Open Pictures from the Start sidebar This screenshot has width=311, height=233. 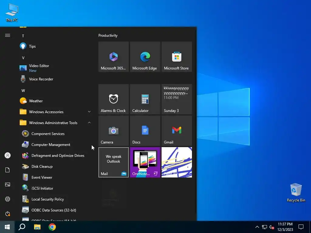tap(8, 184)
